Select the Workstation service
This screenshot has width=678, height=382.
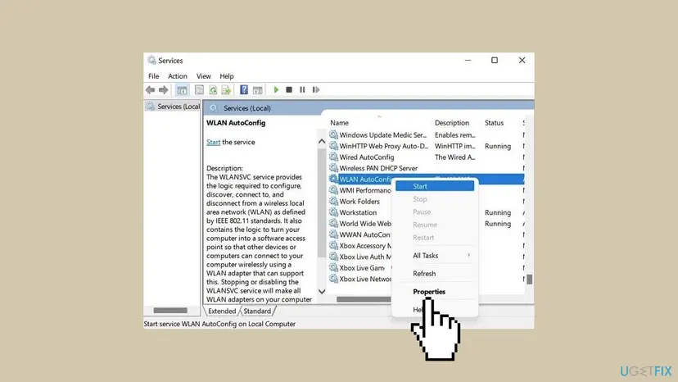(358, 212)
